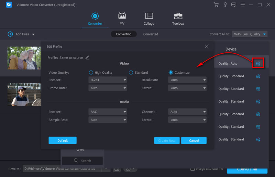Open the Toolbox icon in top navigation

coord(178,16)
